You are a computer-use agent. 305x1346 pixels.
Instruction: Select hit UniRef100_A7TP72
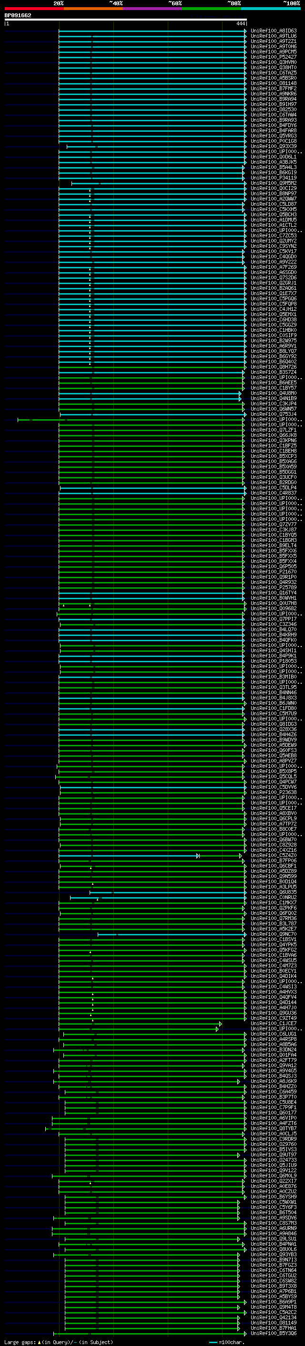[274, 824]
